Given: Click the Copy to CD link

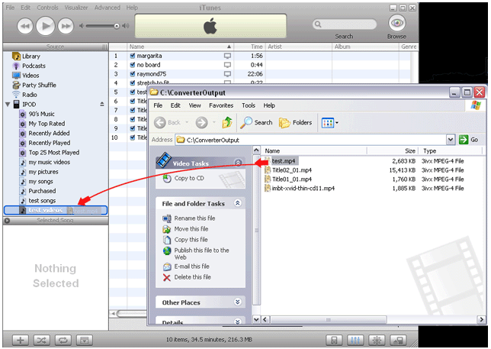Looking at the screenshot, I should (x=189, y=179).
